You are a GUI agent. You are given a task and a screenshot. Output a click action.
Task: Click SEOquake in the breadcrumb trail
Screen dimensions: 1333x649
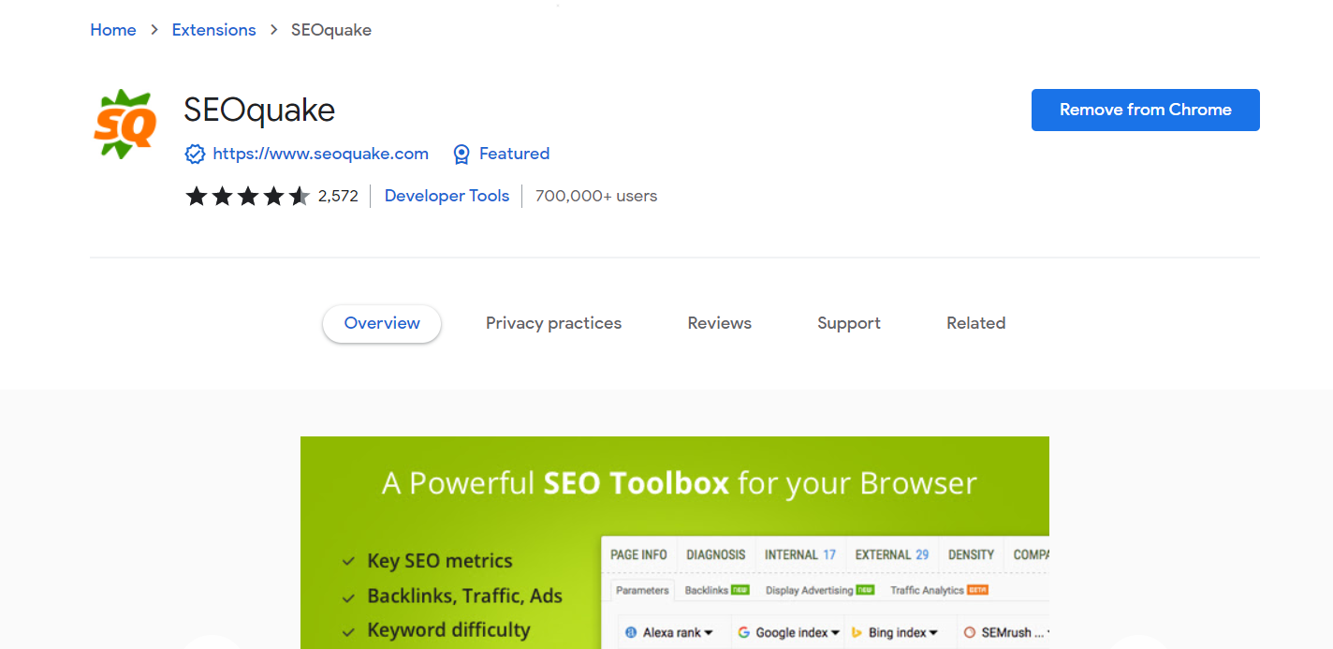[331, 30]
